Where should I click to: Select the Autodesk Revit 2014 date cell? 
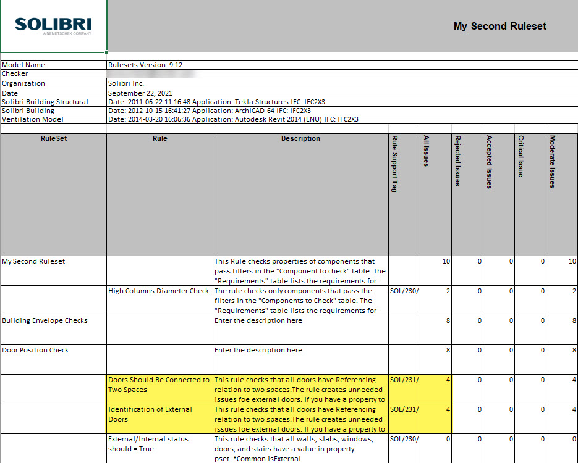point(342,119)
